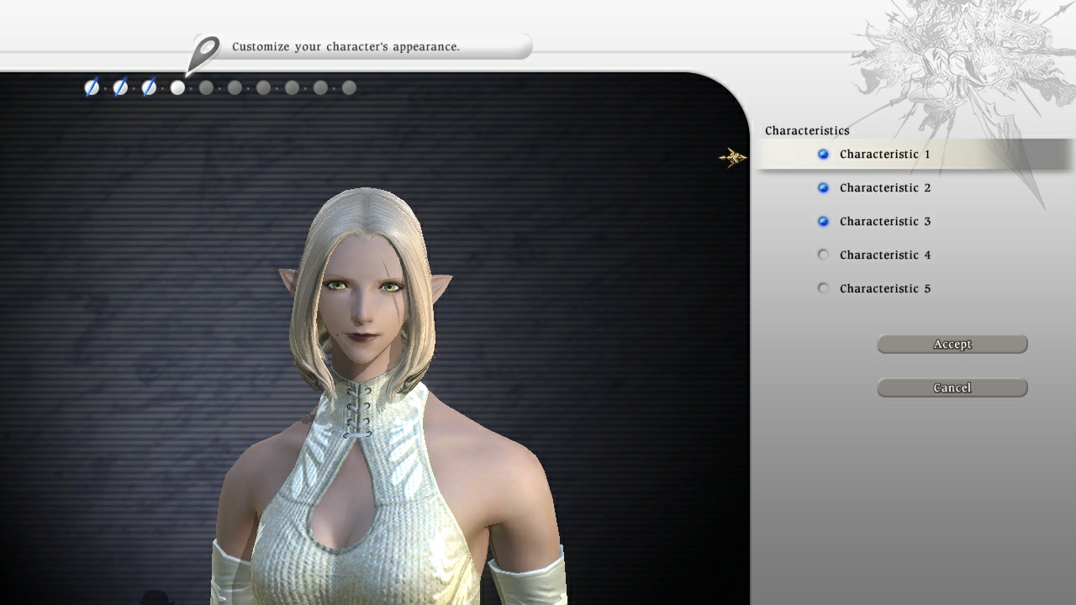The image size is (1076, 605).
Task: Enable Characteristic 4
Action: pyautogui.click(x=823, y=255)
